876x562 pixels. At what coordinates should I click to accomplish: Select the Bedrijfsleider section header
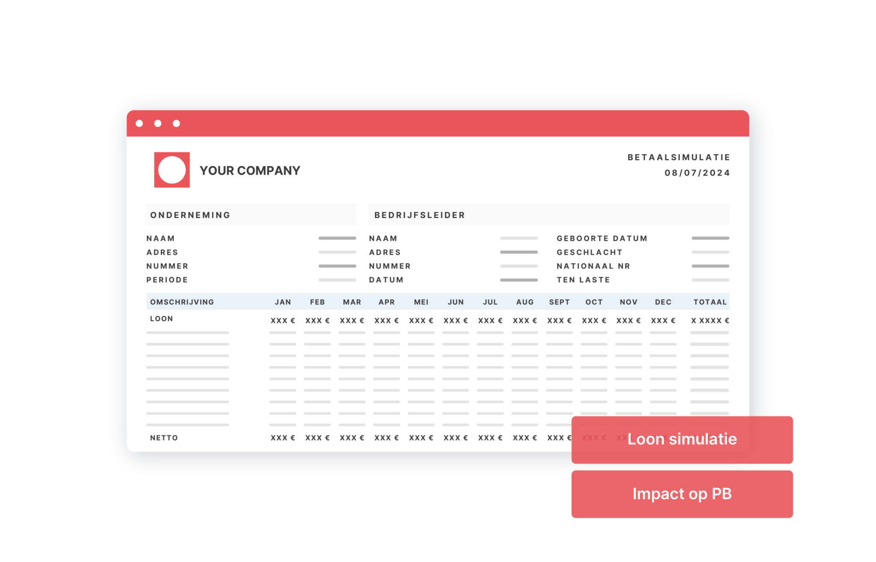[x=420, y=215]
